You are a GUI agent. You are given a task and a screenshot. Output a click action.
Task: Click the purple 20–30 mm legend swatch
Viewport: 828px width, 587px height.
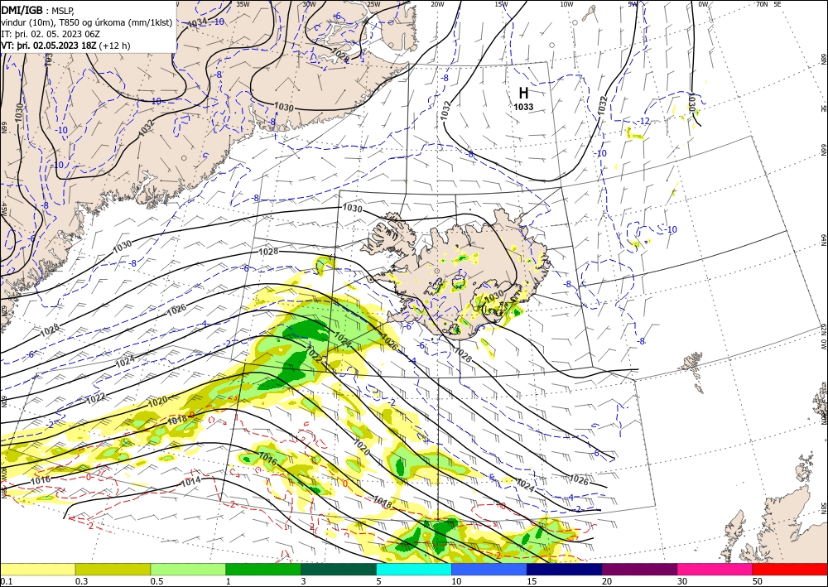[x=639, y=569]
